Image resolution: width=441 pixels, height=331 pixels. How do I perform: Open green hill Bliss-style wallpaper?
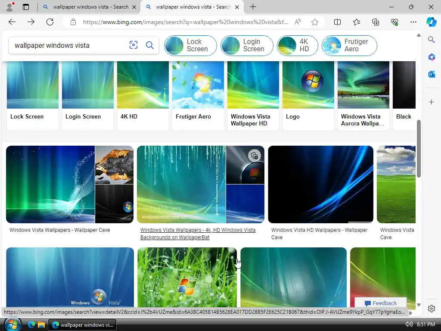coord(396,184)
